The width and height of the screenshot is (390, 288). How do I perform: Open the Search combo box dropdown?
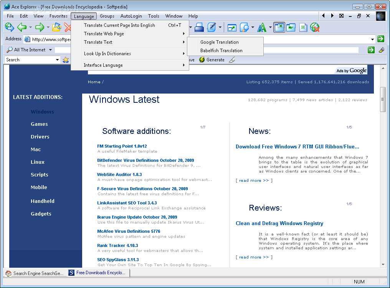(58, 60)
